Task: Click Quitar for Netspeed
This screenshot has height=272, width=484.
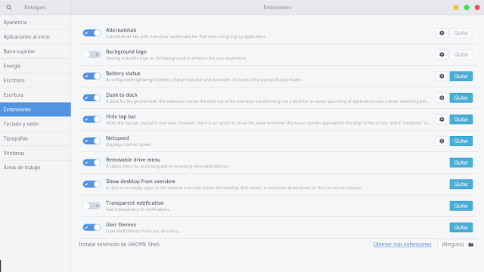Action: click(x=461, y=141)
